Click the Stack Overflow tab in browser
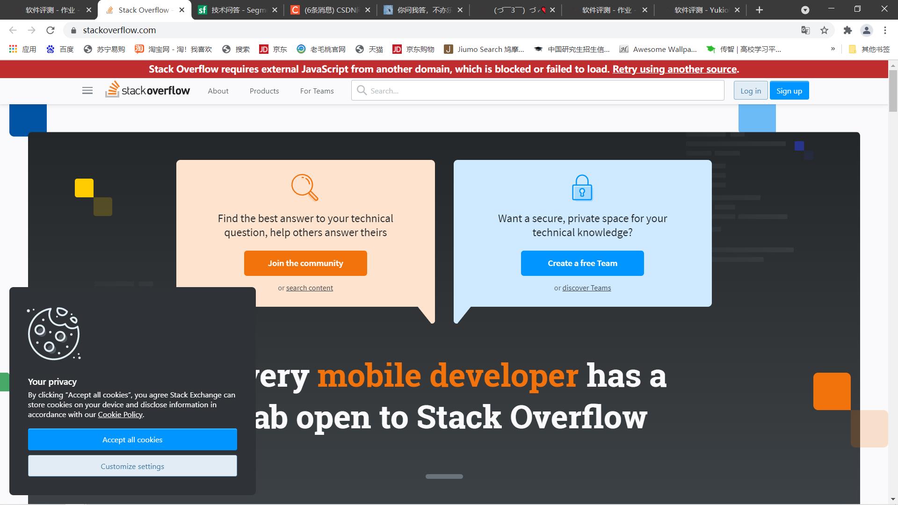Image resolution: width=898 pixels, height=505 pixels. pyautogui.click(x=143, y=10)
